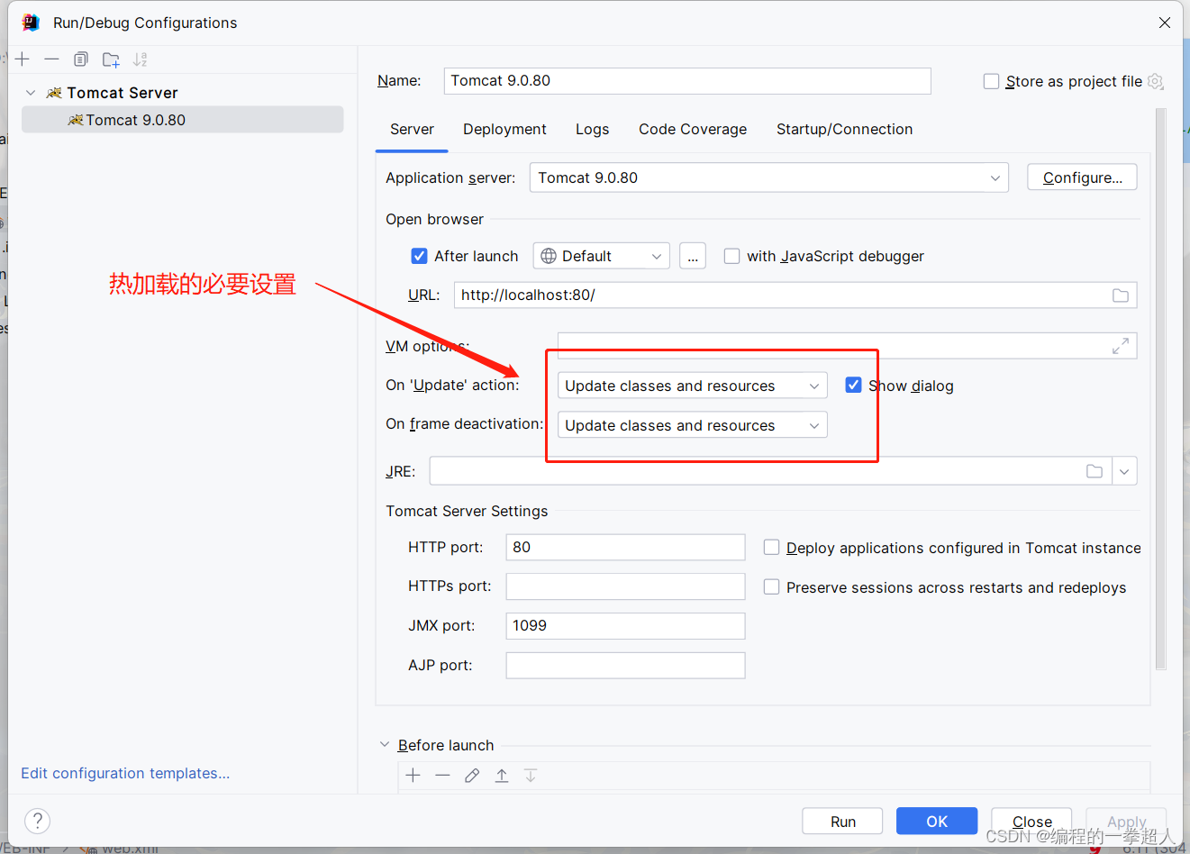
Task: Switch to Server tab
Action: coord(412,130)
